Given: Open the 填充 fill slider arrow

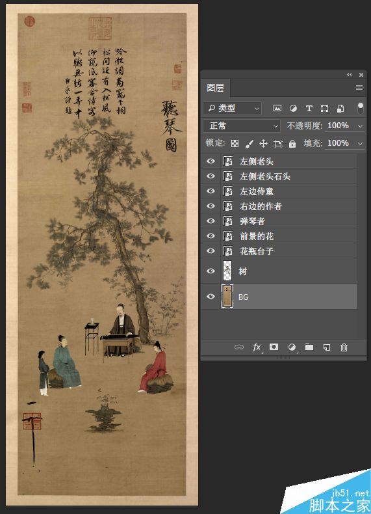Looking at the screenshot, I should point(360,144).
